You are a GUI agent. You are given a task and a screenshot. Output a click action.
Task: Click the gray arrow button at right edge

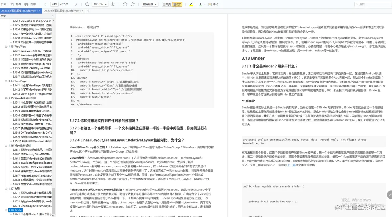389,195
